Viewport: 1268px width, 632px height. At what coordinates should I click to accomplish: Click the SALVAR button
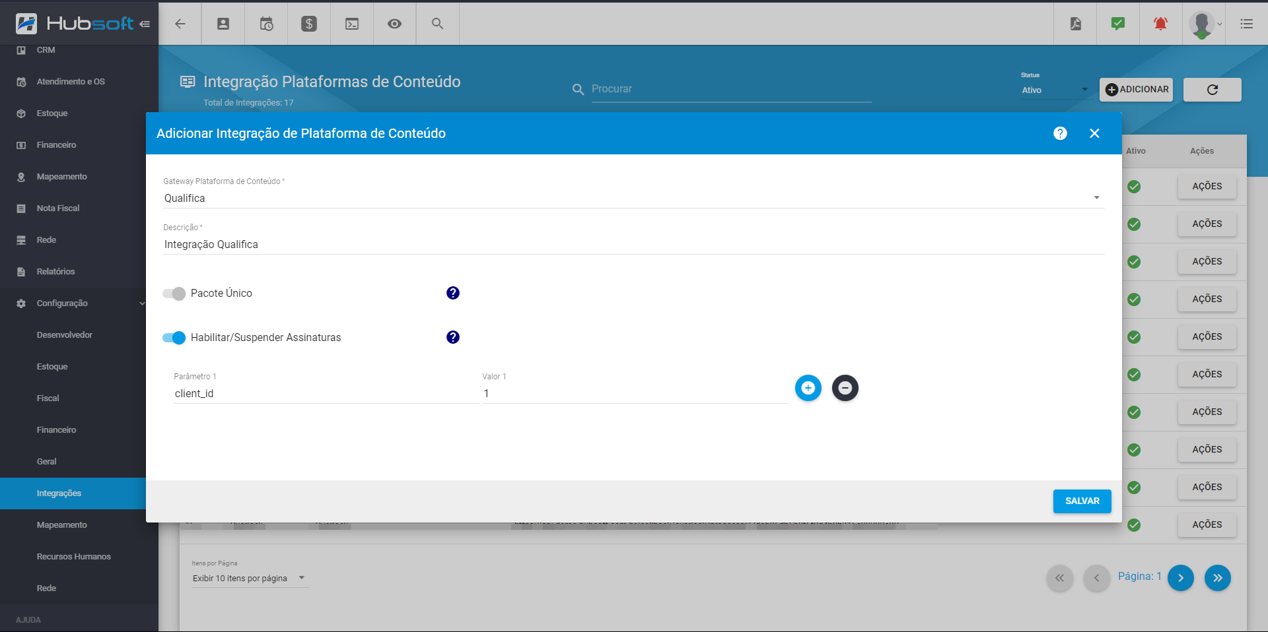pos(1082,501)
